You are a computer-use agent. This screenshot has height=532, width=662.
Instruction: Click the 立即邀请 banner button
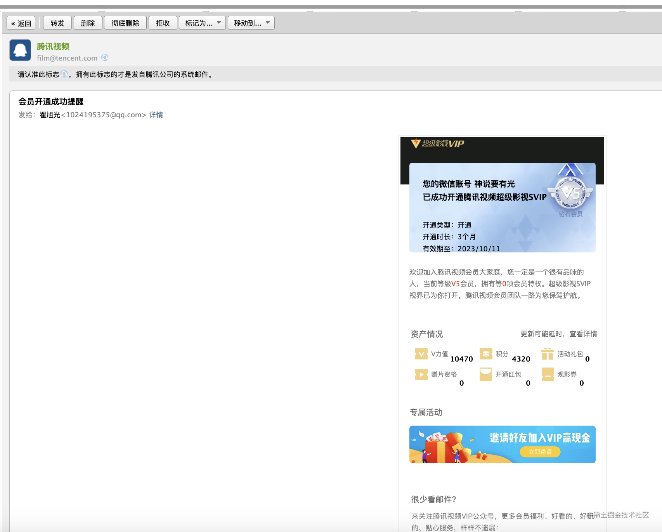540,452
